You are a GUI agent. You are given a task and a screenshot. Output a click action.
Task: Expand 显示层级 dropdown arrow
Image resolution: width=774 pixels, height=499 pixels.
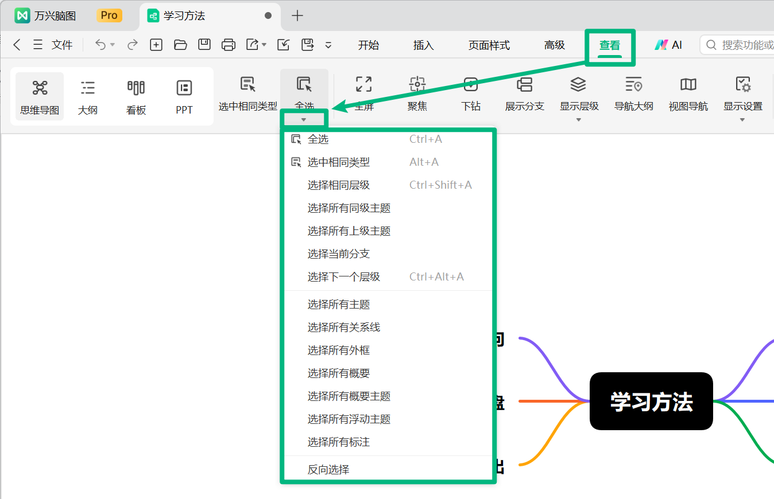[579, 120]
